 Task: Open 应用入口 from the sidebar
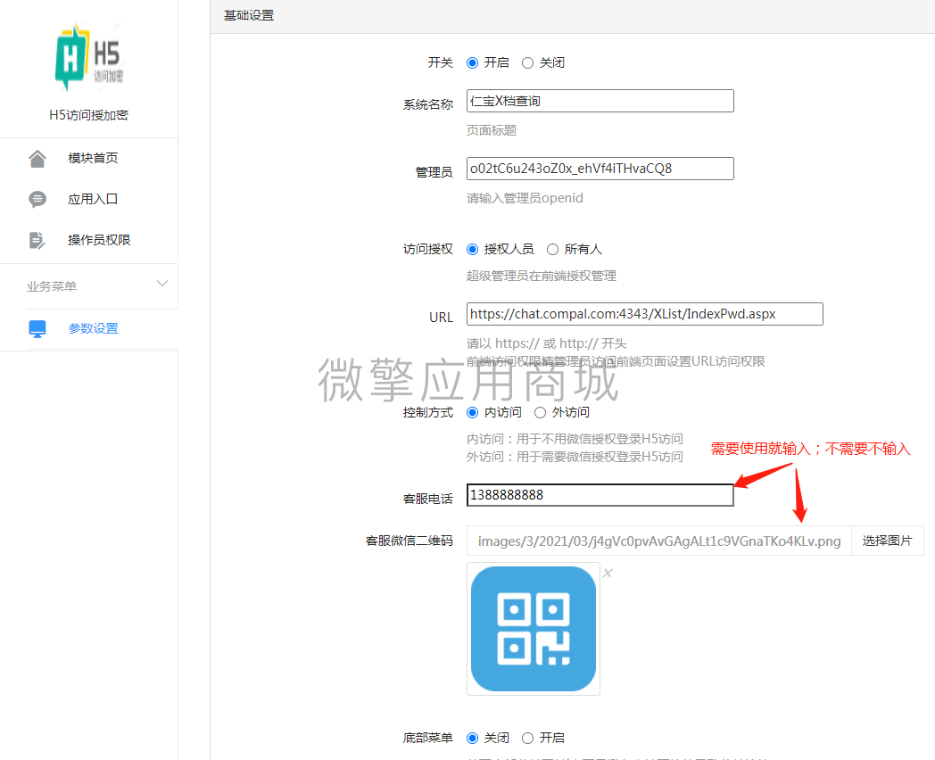93,200
